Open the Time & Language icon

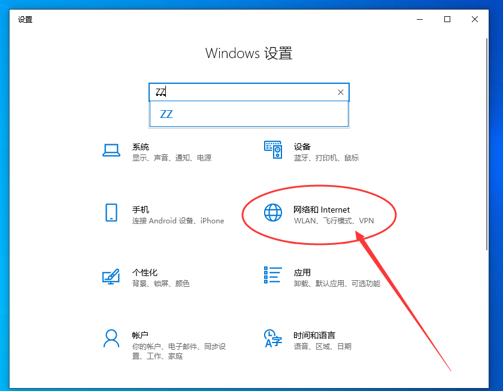(273, 338)
